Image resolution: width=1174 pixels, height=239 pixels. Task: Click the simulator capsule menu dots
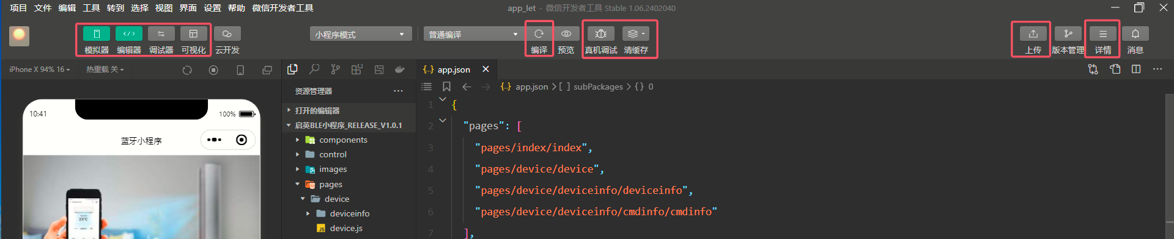(x=214, y=140)
